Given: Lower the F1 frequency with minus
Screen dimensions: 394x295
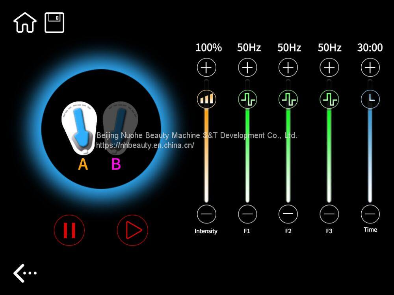Looking at the screenshot, I should (x=247, y=214).
